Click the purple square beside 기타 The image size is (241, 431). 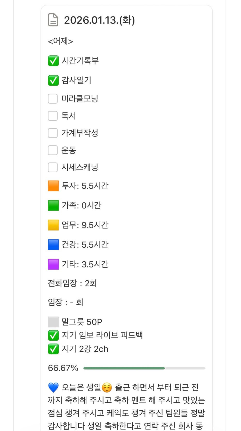coord(53,264)
